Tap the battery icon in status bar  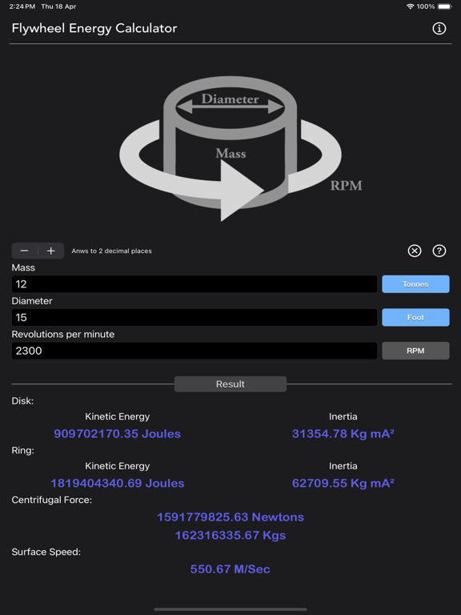coord(445,6)
